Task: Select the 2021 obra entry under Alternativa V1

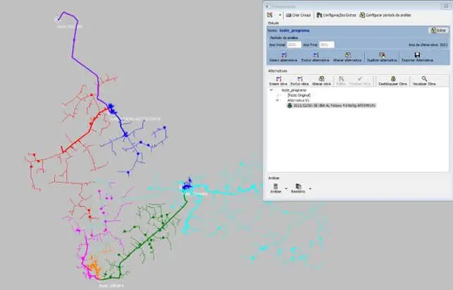Action: pyautogui.click(x=334, y=106)
